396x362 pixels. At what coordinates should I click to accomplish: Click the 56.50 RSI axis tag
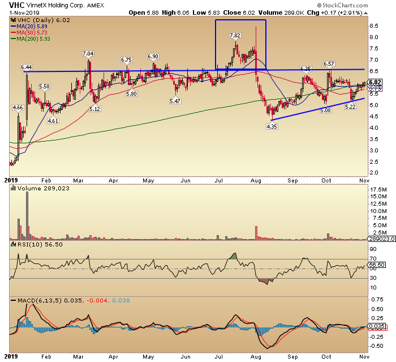377,265
